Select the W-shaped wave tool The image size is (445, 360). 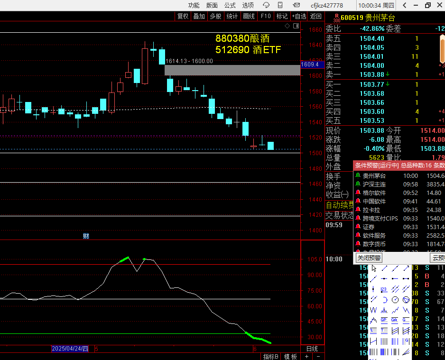click(x=374, y=310)
